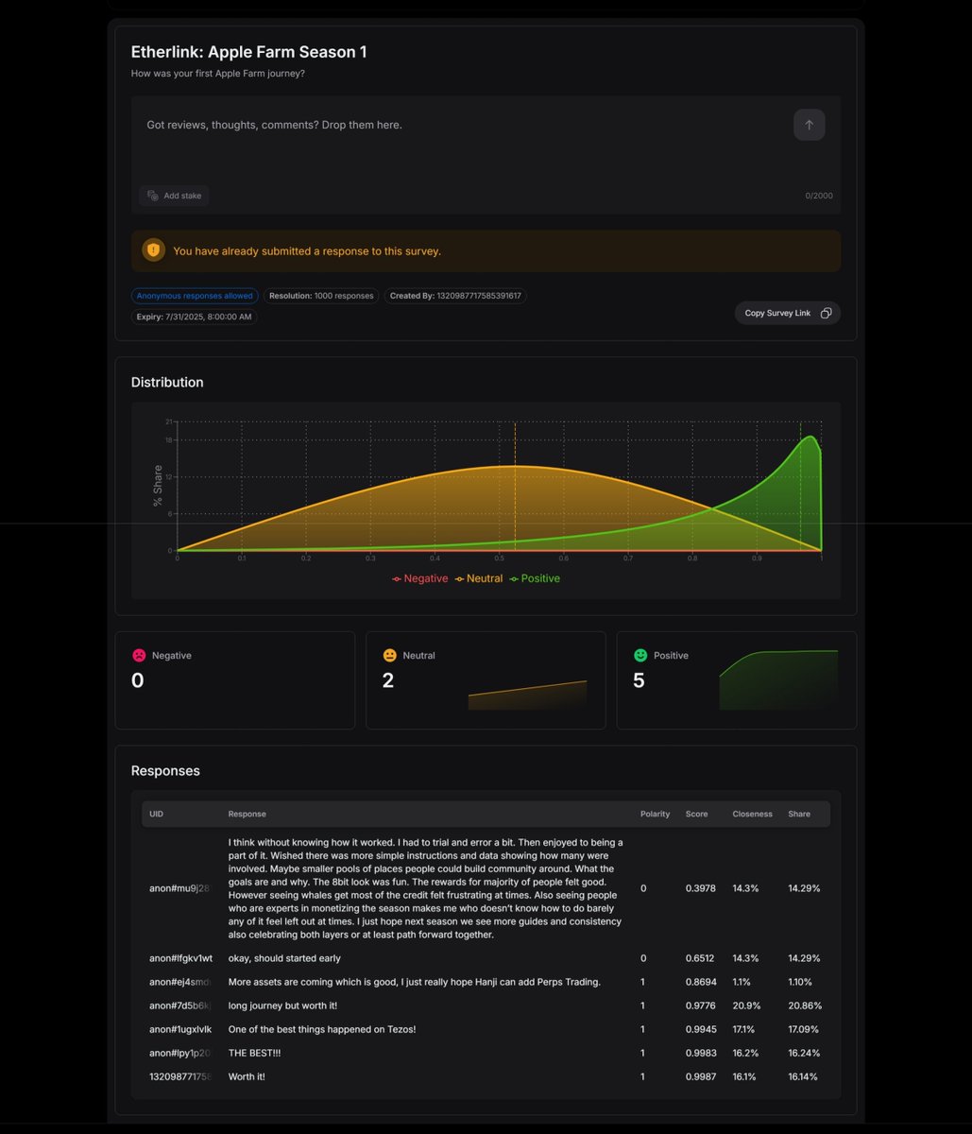This screenshot has height=1134, width=972.
Task: Click the Positive count 5
Action: pyautogui.click(x=639, y=680)
